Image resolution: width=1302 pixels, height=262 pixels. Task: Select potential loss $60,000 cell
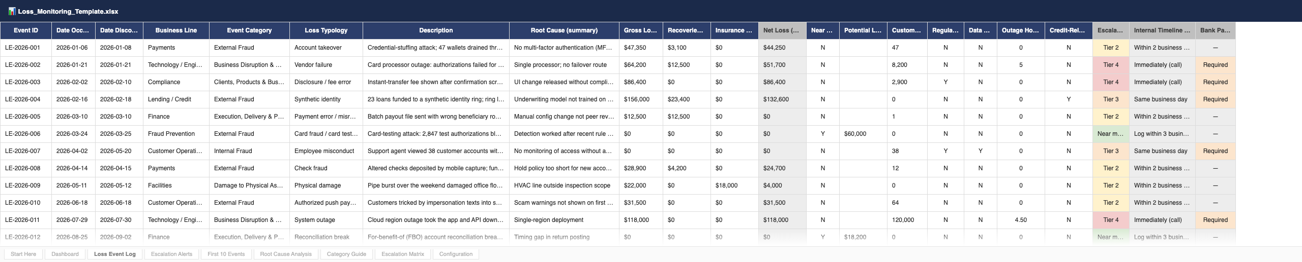[863, 134]
